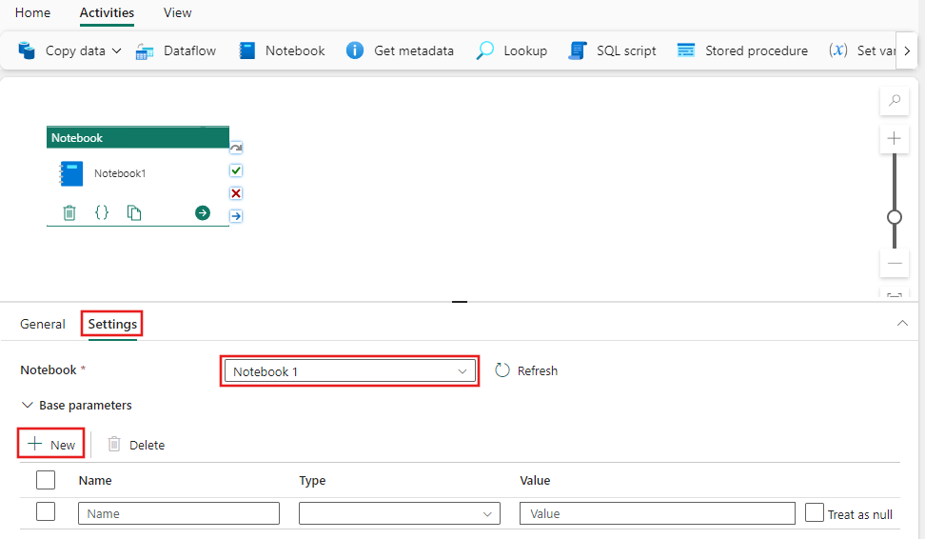Click the Delete parameter button
Screen dimensions: 925x539
point(136,445)
